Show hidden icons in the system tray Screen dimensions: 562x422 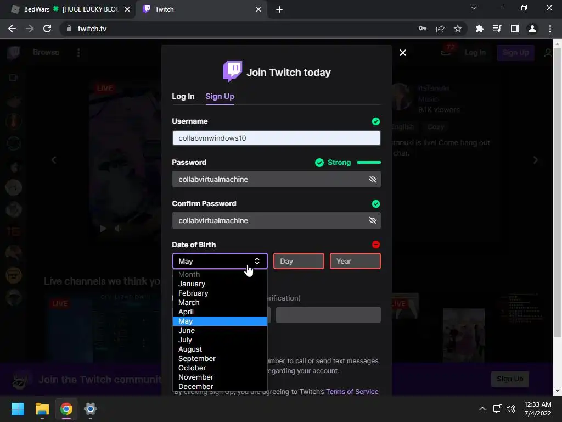tap(482, 409)
